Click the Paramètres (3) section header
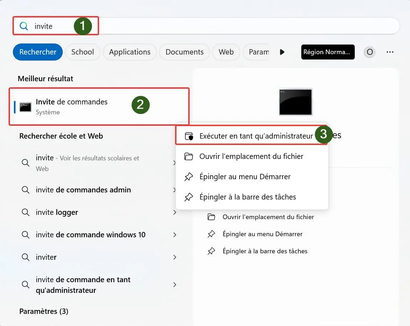The width and height of the screenshot is (410, 326). click(43, 311)
